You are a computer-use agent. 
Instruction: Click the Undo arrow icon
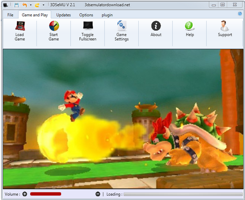point(24,5)
